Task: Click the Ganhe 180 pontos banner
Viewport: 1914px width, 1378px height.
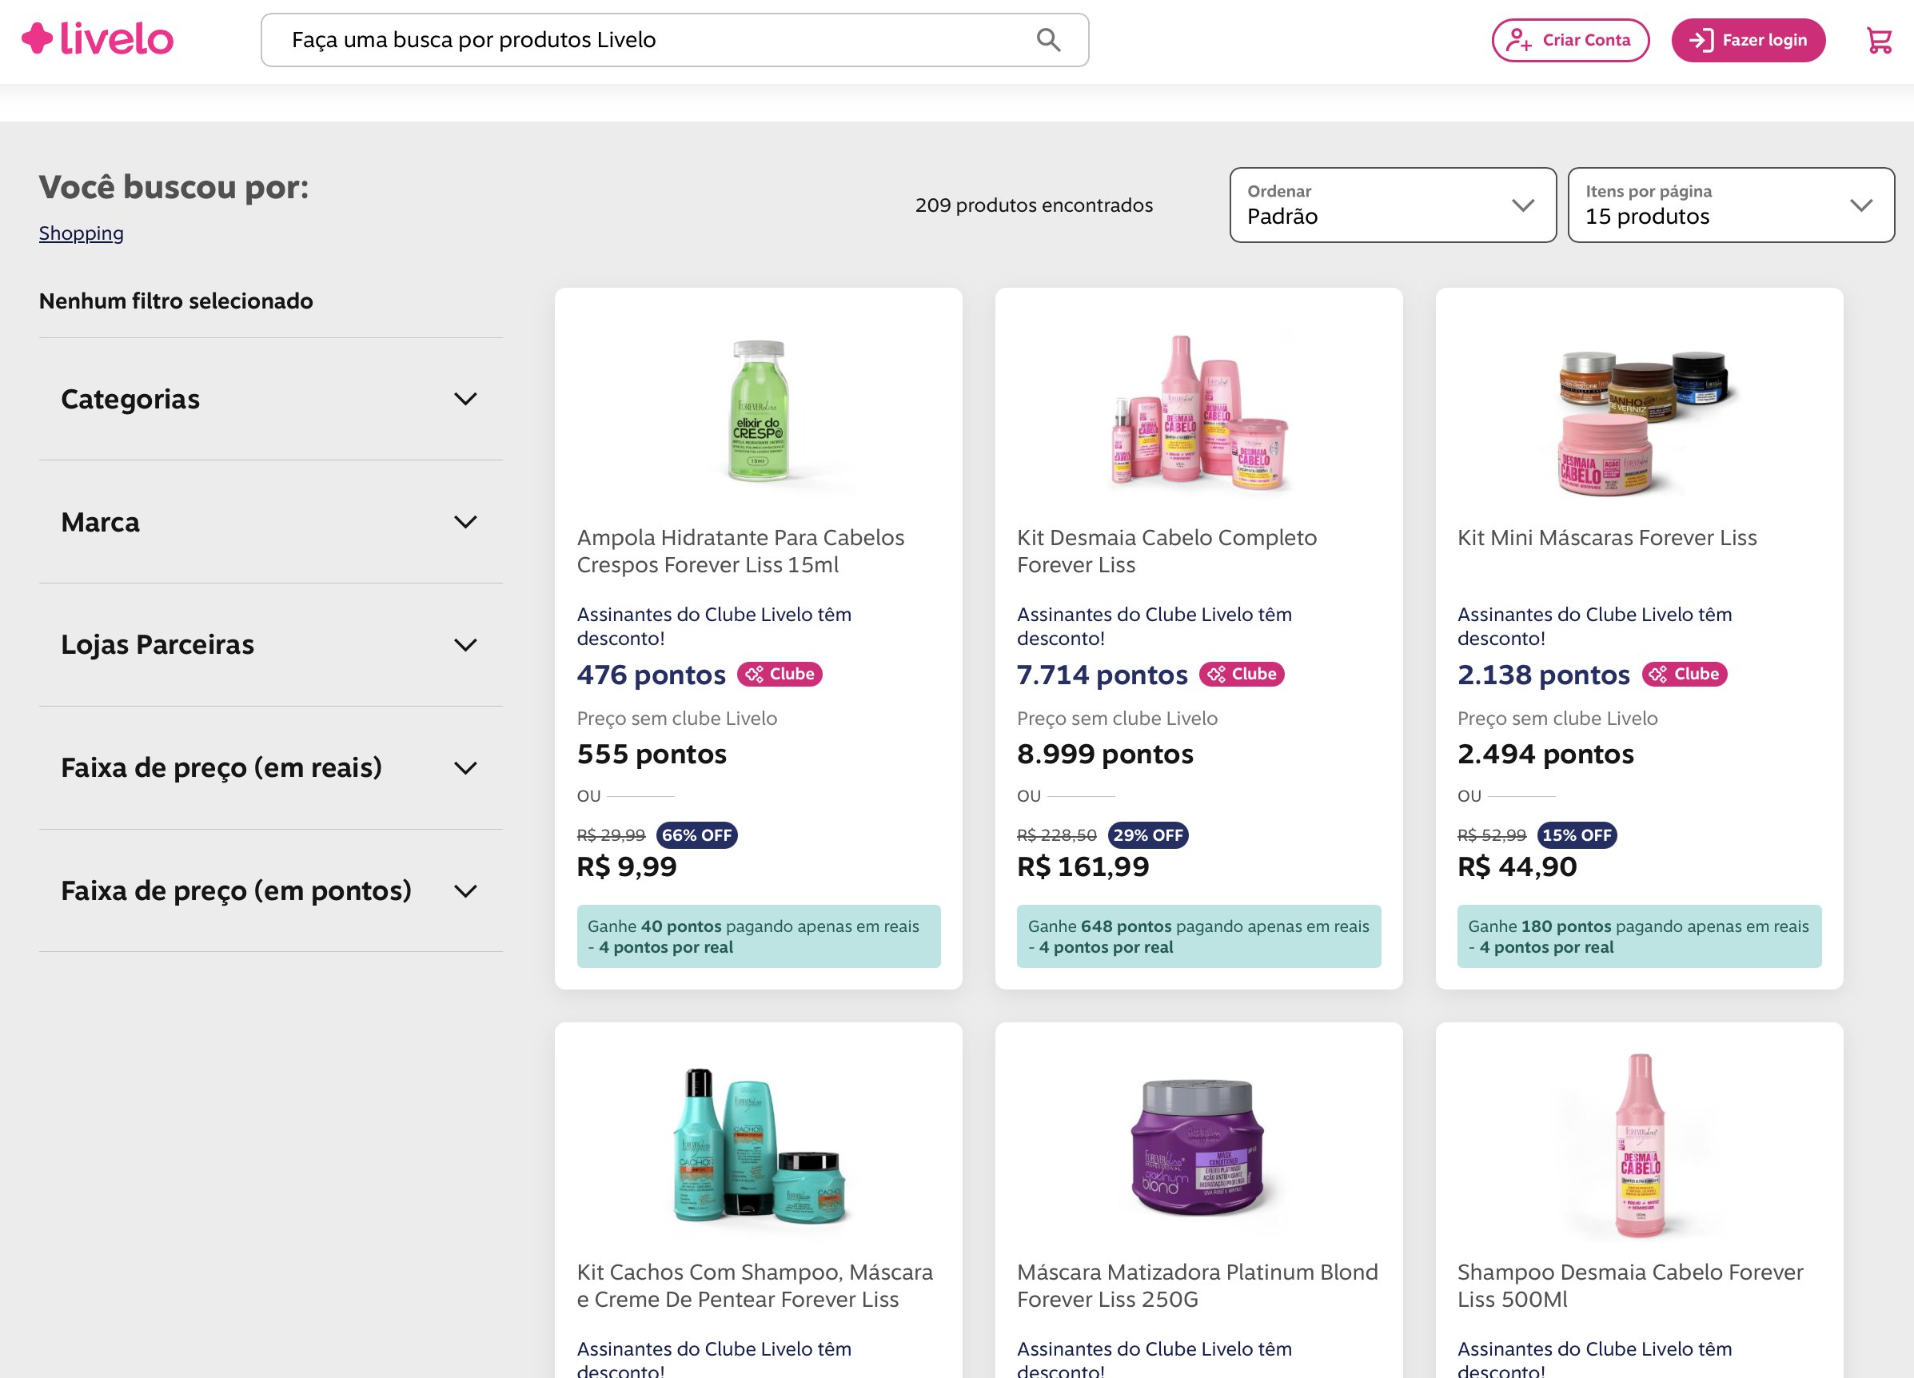Action: (x=1639, y=937)
